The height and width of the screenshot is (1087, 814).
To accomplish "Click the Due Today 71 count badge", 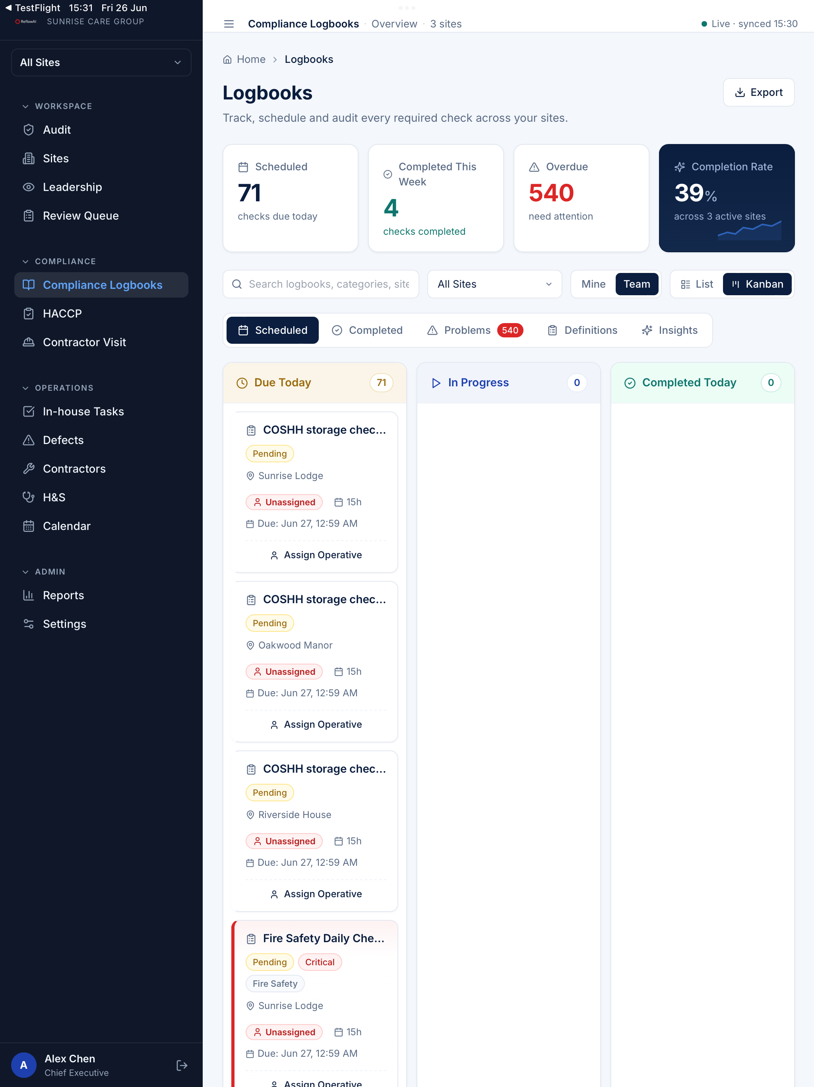I will [382, 383].
